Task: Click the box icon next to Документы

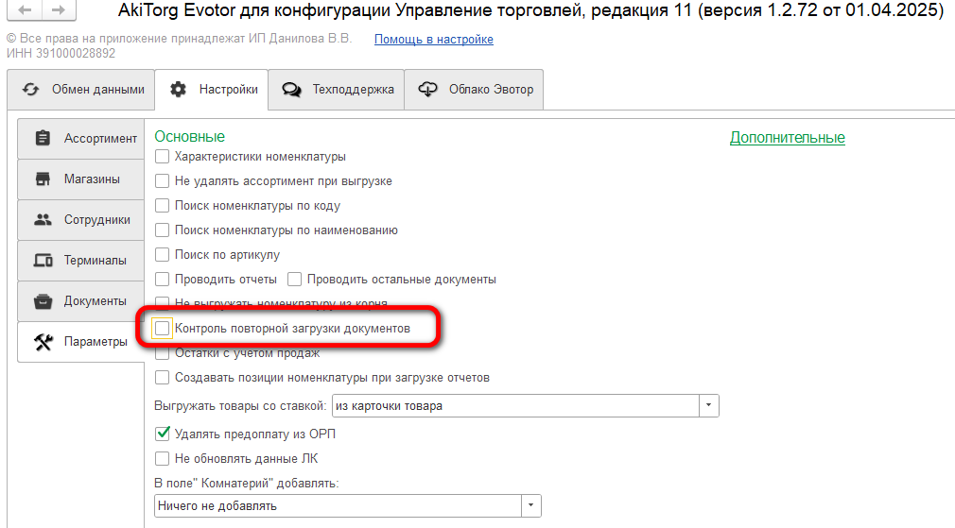Action: 43,301
